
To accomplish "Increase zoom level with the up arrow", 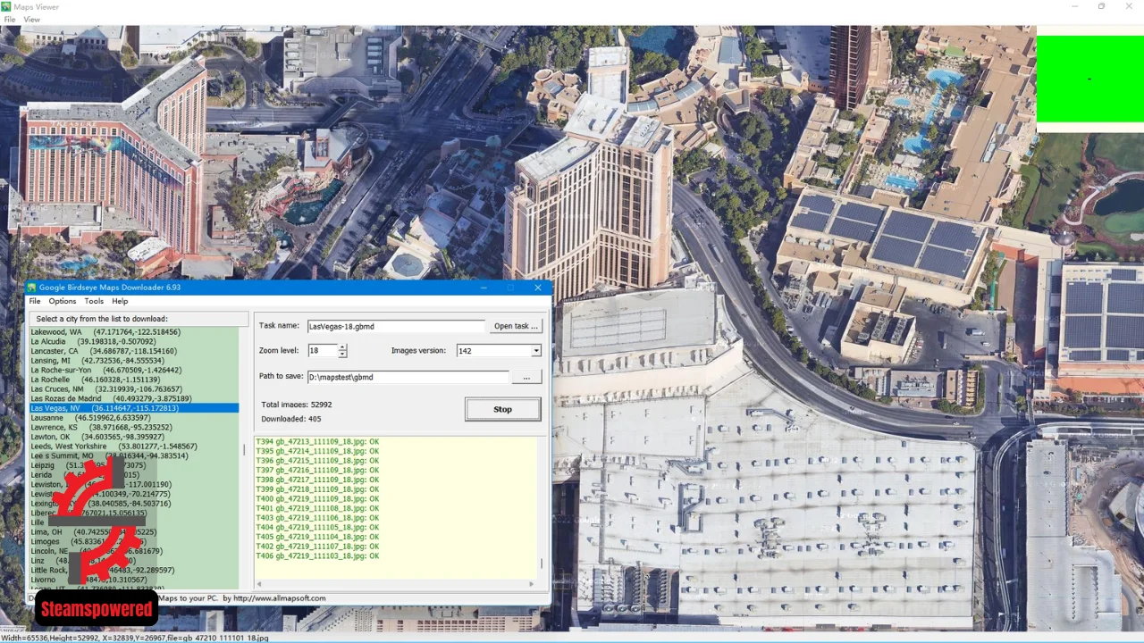I will click(342, 347).
